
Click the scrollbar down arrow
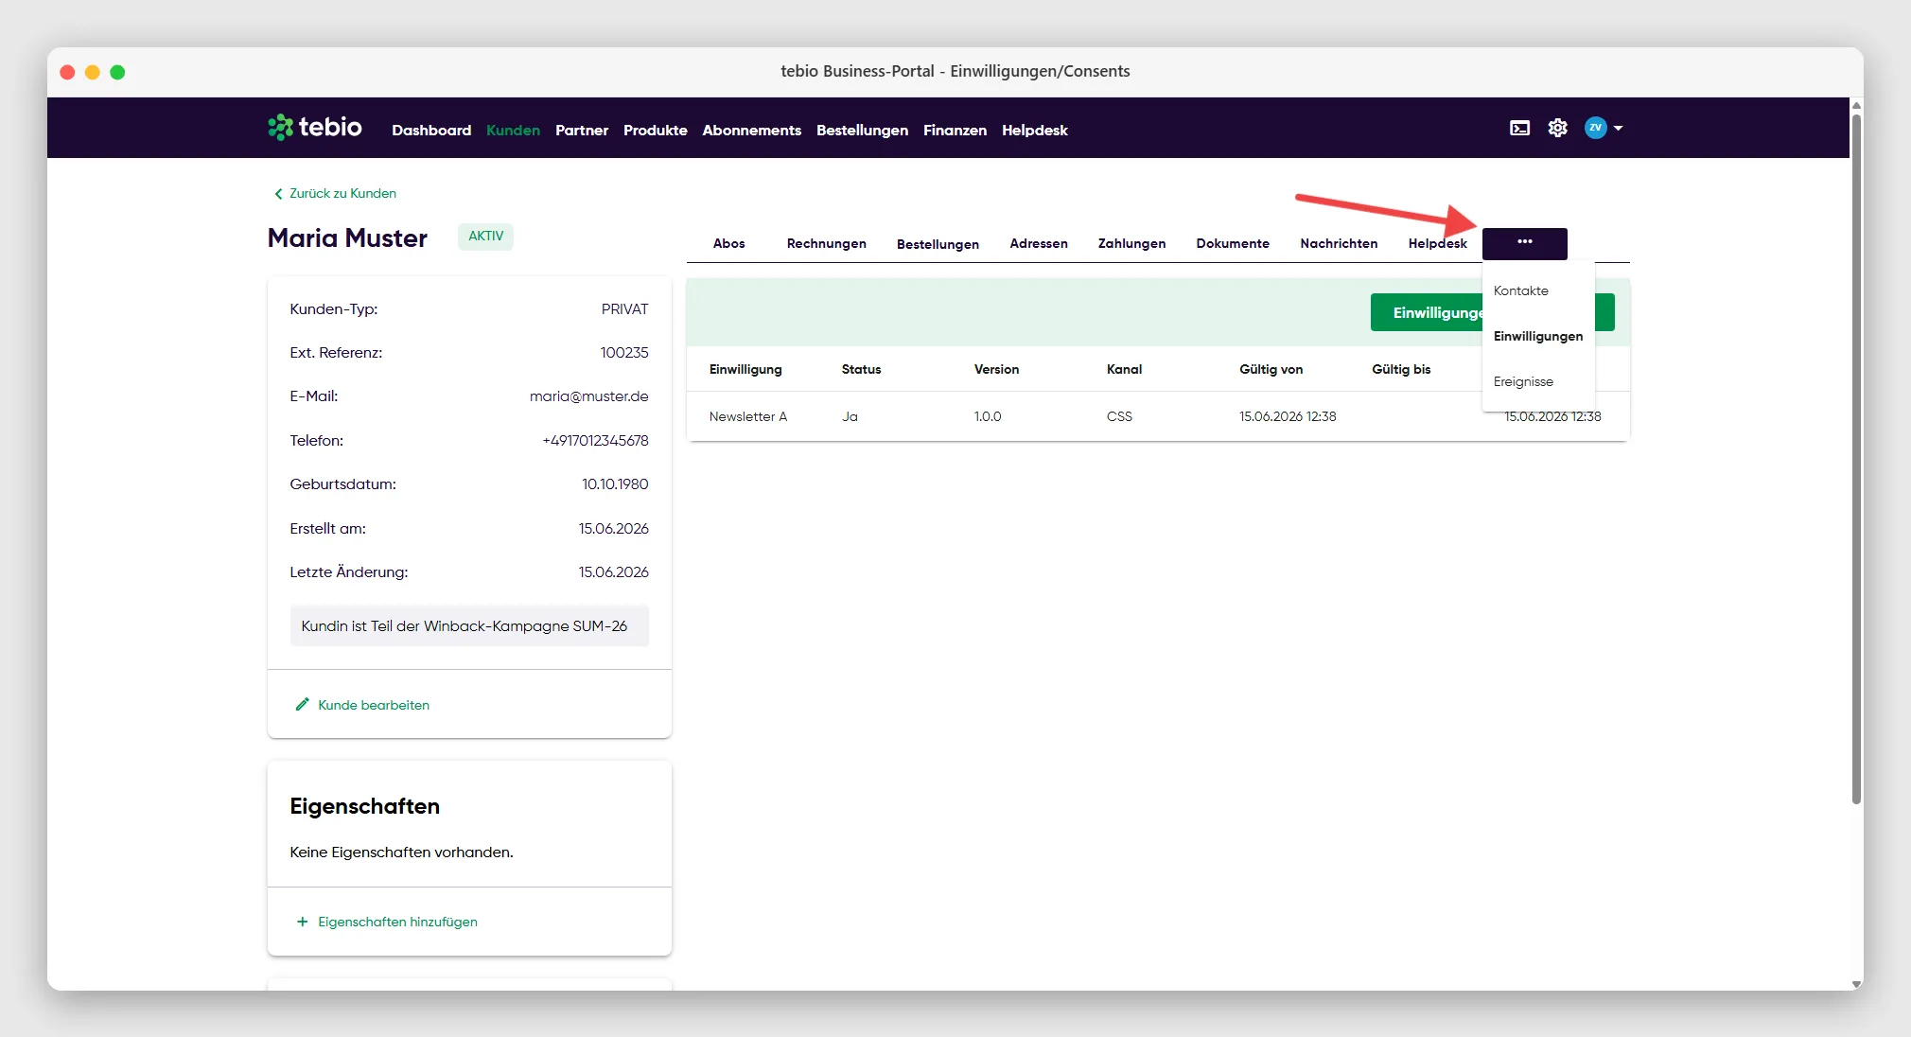(x=1856, y=984)
